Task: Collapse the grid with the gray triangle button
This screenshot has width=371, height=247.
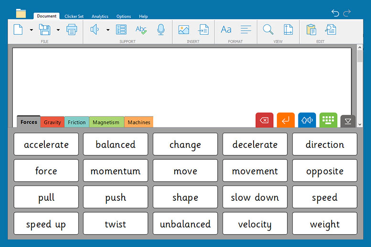Action: pos(348,122)
